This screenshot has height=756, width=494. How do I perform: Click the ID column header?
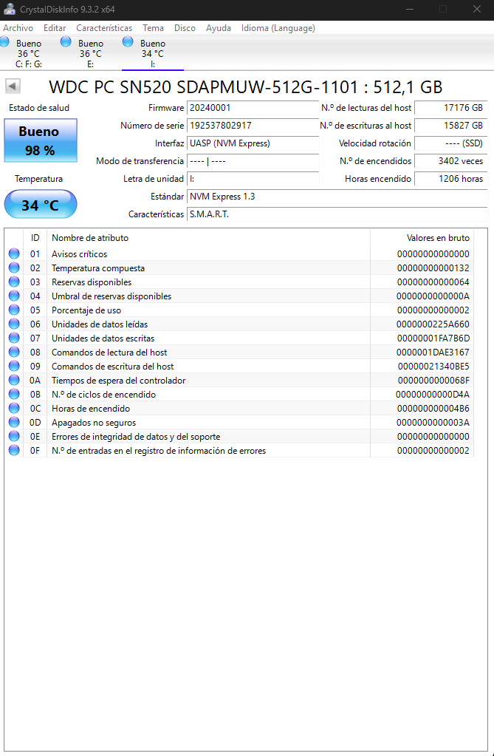pyautogui.click(x=35, y=238)
